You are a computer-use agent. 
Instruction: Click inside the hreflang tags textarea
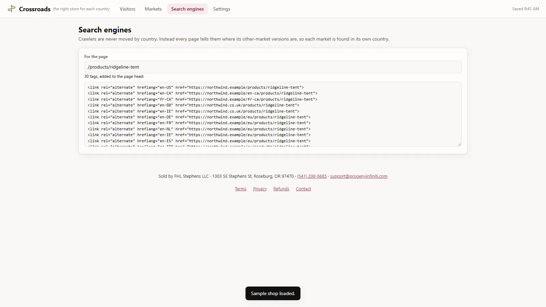(273, 114)
